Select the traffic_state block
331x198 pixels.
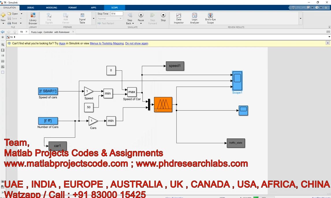tap(236, 143)
